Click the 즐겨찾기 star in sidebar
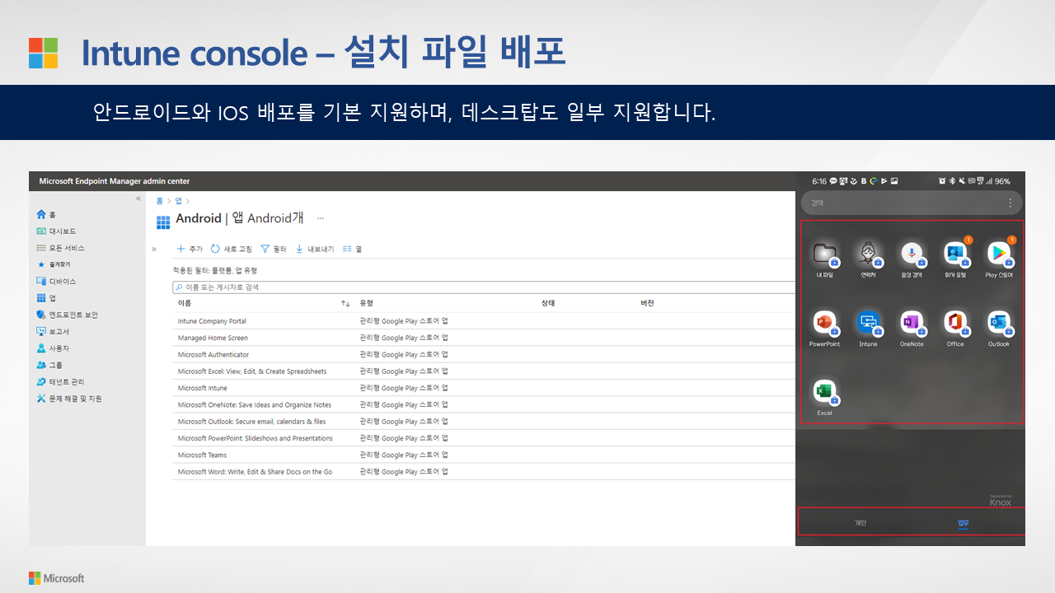Screen dimensions: 1055x593 click(x=41, y=264)
